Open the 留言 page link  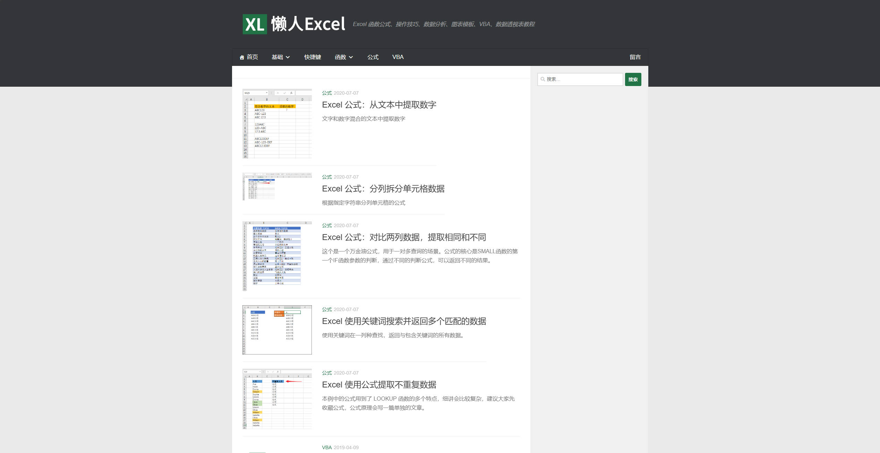(635, 57)
